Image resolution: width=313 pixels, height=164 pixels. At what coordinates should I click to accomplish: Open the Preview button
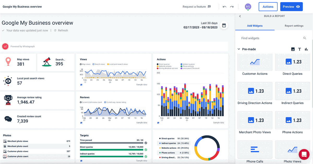pos(291,7)
